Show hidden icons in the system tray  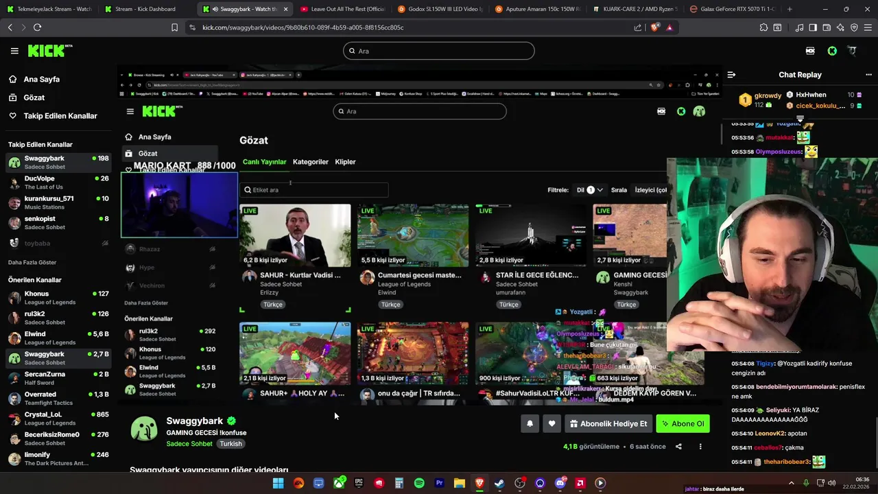[792, 483]
